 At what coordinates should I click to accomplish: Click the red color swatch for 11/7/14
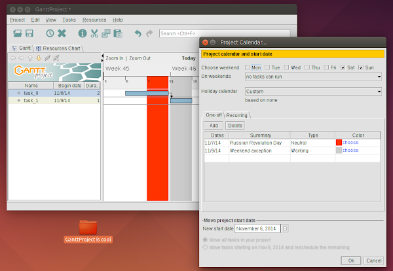click(x=339, y=143)
